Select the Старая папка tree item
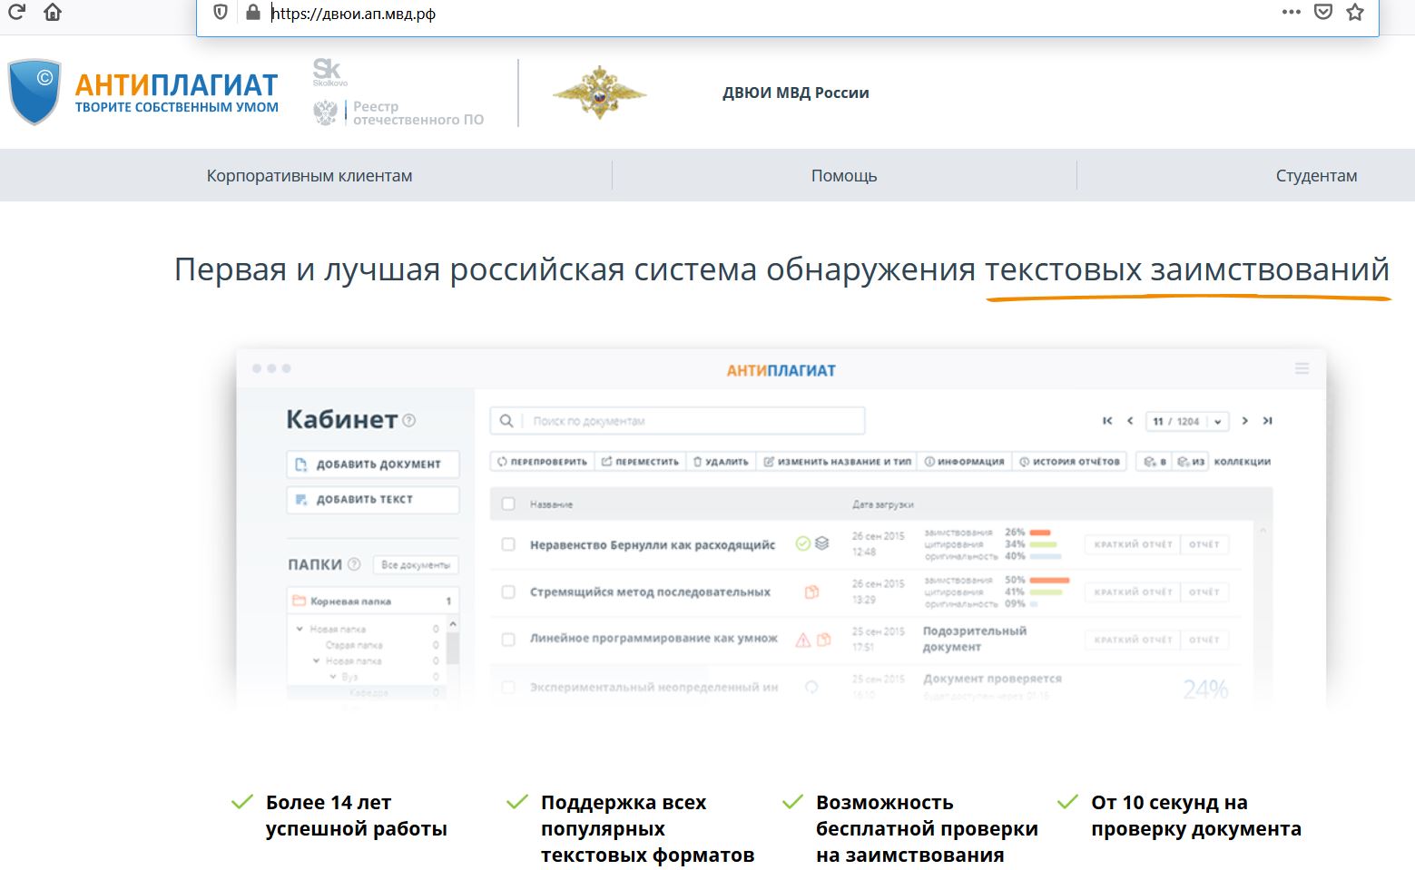 coord(354,645)
